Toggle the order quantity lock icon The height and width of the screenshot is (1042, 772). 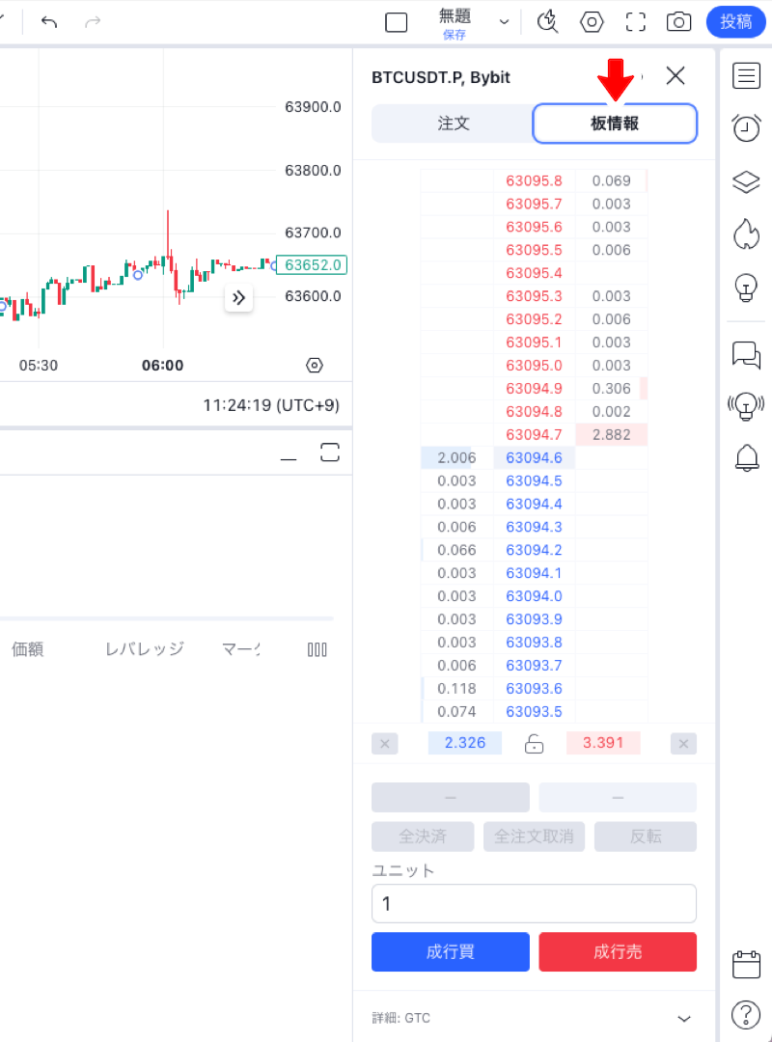pyautogui.click(x=534, y=743)
